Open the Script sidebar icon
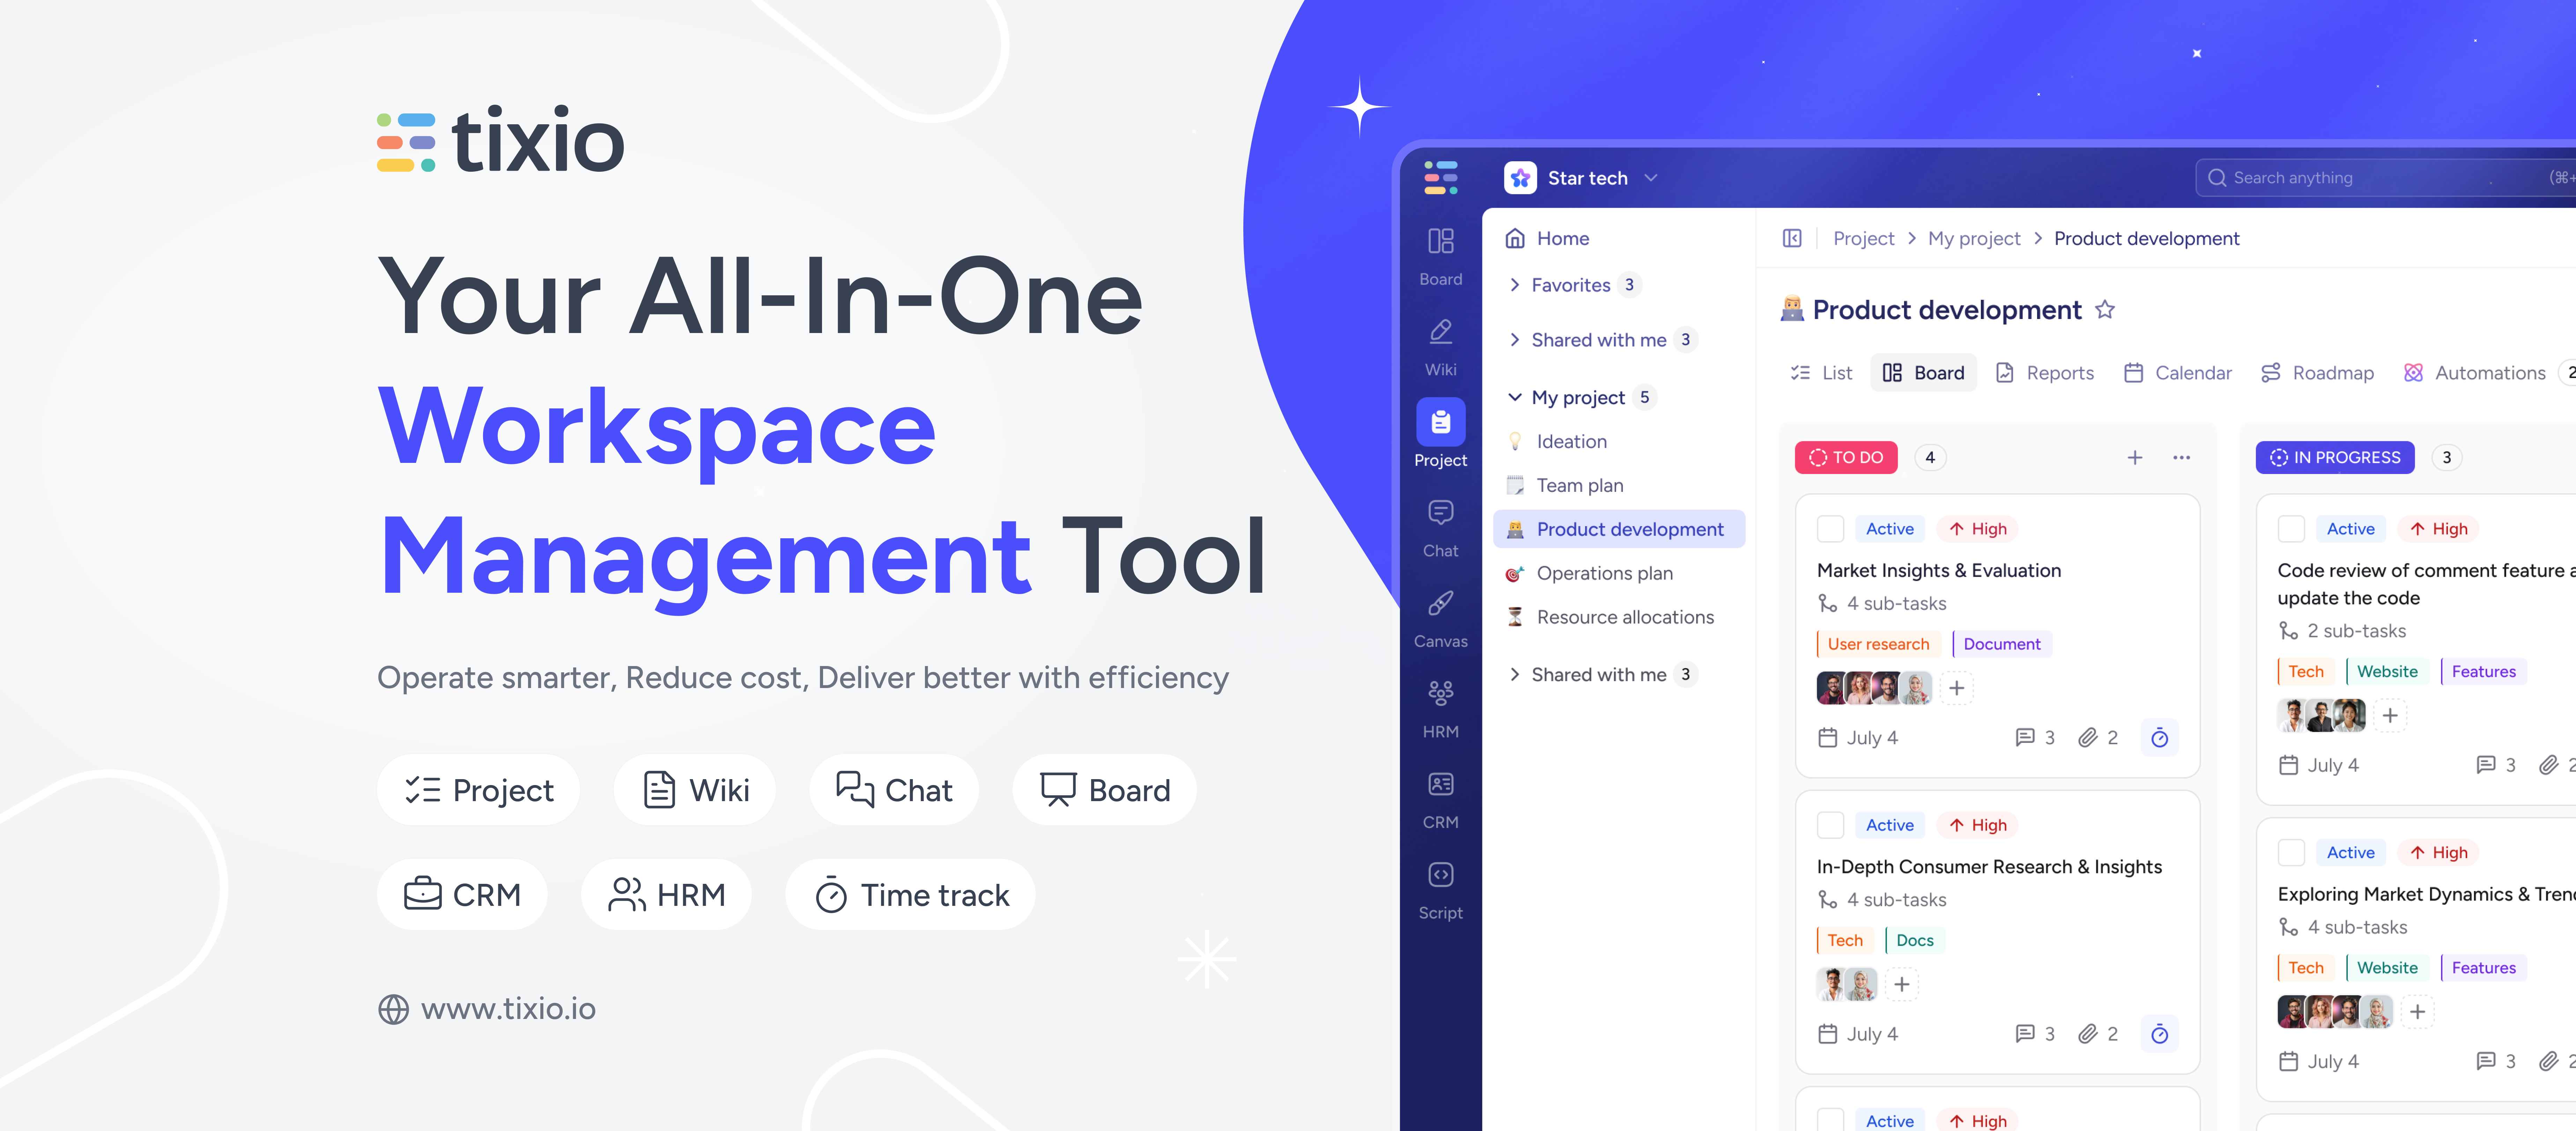Image resolution: width=2576 pixels, height=1131 pixels. coord(1440,890)
